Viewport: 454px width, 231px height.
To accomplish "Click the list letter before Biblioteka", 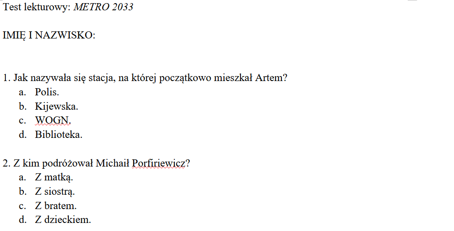I will tap(22, 134).
